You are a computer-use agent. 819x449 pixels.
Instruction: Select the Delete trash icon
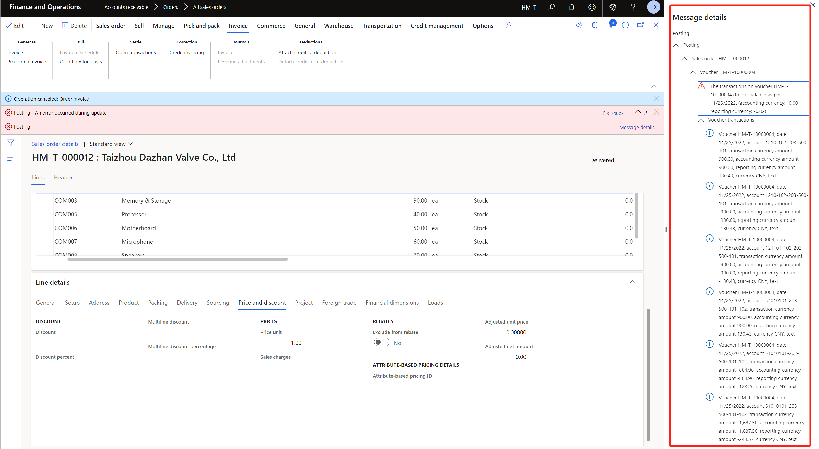point(66,25)
